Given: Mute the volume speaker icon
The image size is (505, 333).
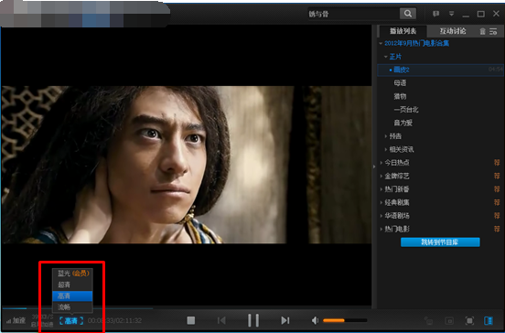Looking at the screenshot, I should point(315,320).
